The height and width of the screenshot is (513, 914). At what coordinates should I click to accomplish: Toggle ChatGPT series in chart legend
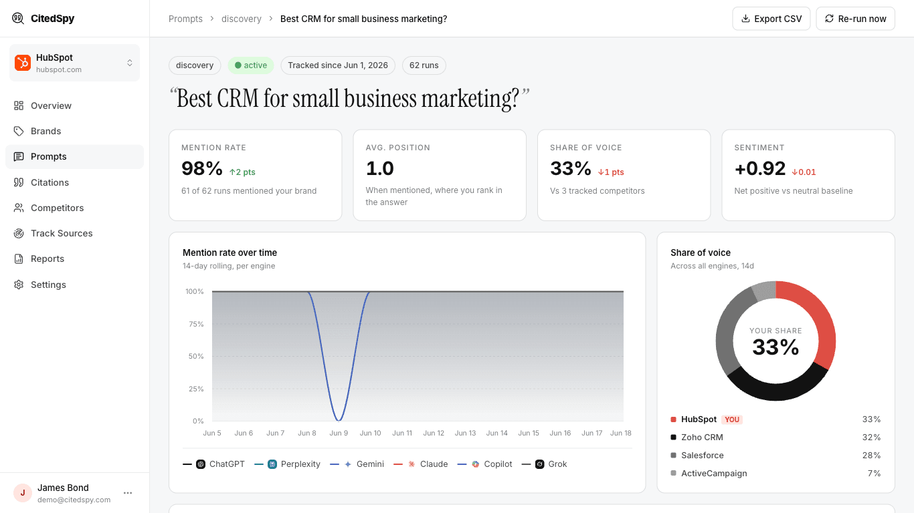click(214, 464)
